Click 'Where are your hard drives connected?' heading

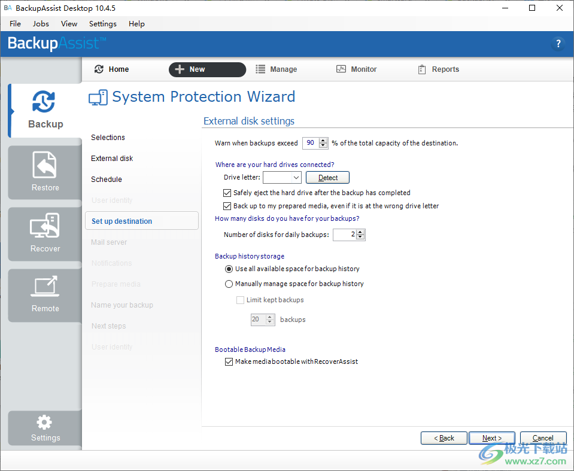point(275,165)
